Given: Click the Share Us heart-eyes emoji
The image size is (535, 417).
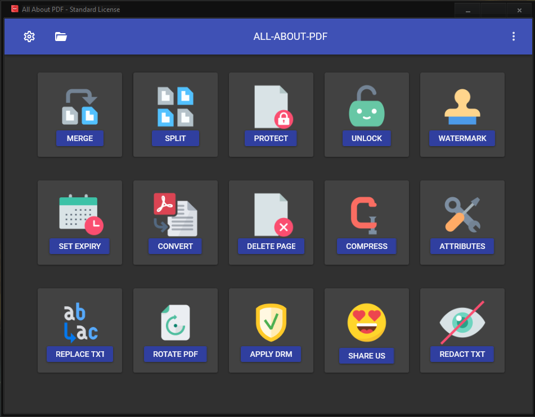Looking at the screenshot, I should (x=367, y=323).
